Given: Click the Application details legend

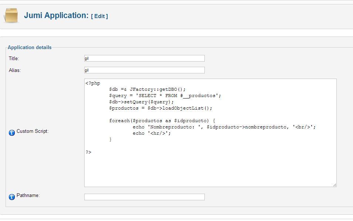Looking at the screenshot, I should click(x=30, y=48).
